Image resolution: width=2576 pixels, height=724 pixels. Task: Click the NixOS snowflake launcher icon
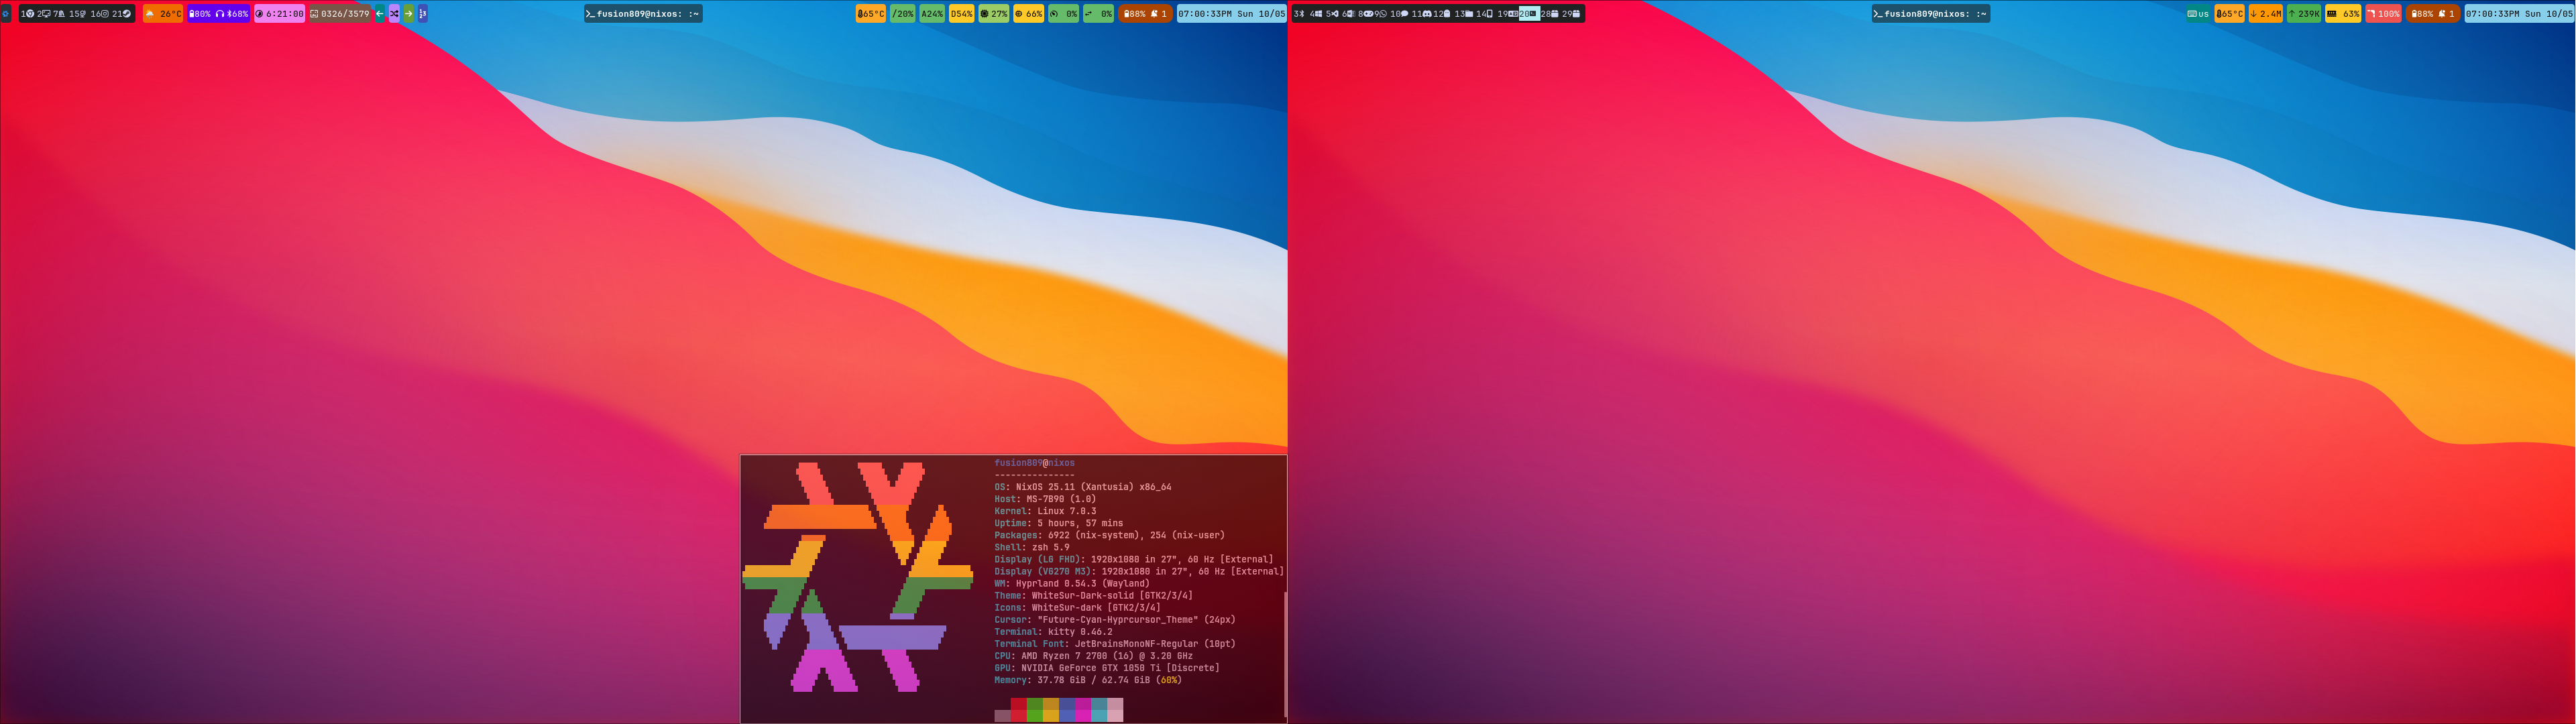pos(5,14)
